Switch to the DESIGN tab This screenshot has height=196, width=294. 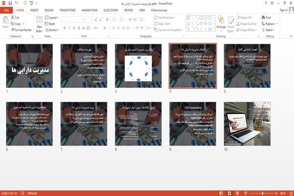pyautogui.click(x=49, y=10)
